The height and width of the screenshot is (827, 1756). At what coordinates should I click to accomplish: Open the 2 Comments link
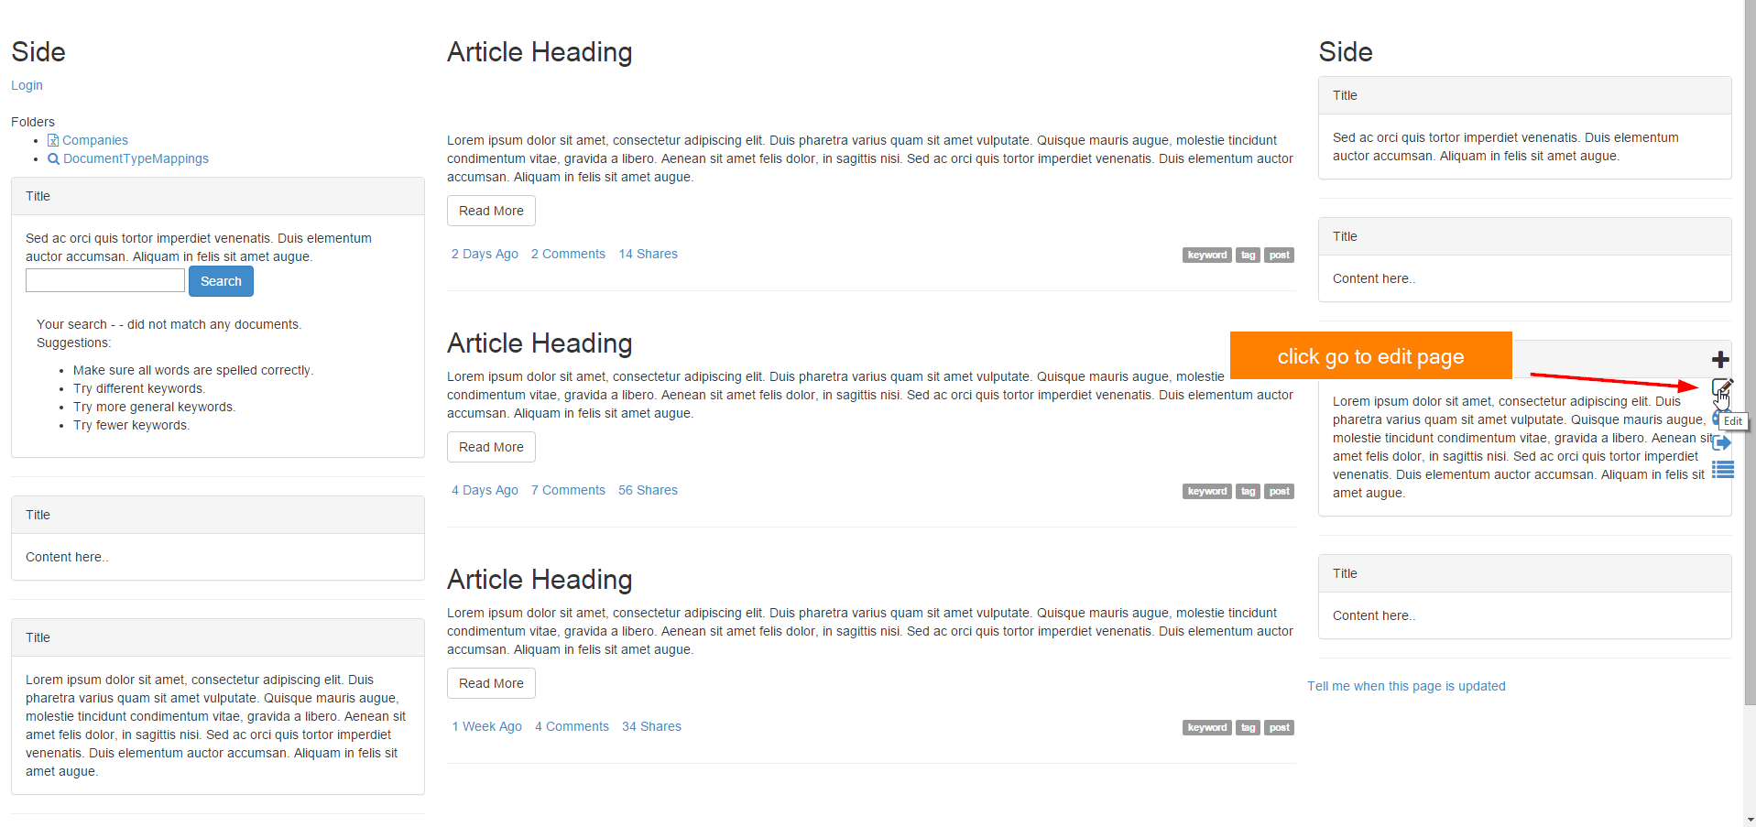[x=568, y=254]
